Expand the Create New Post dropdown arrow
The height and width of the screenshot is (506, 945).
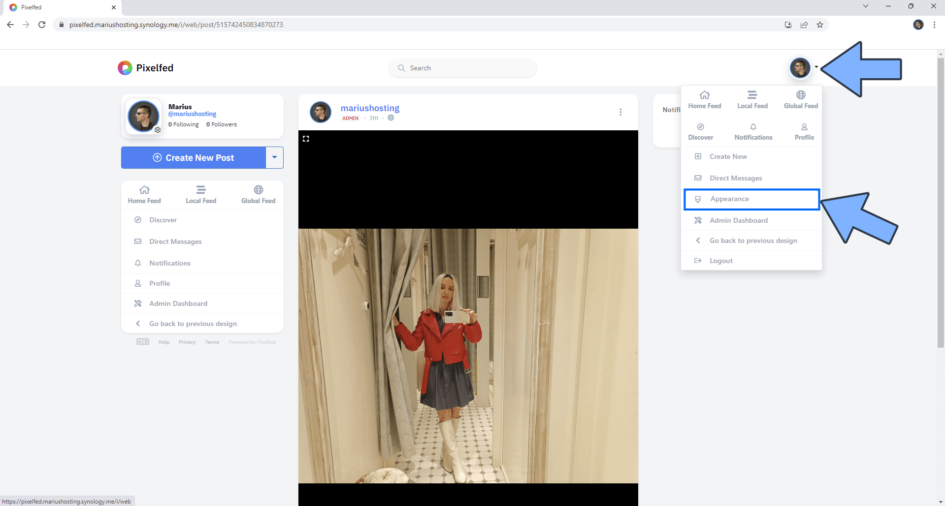pos(274,157)
